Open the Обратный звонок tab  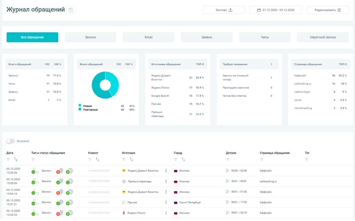pyautogui.click(x=322, y=37)
